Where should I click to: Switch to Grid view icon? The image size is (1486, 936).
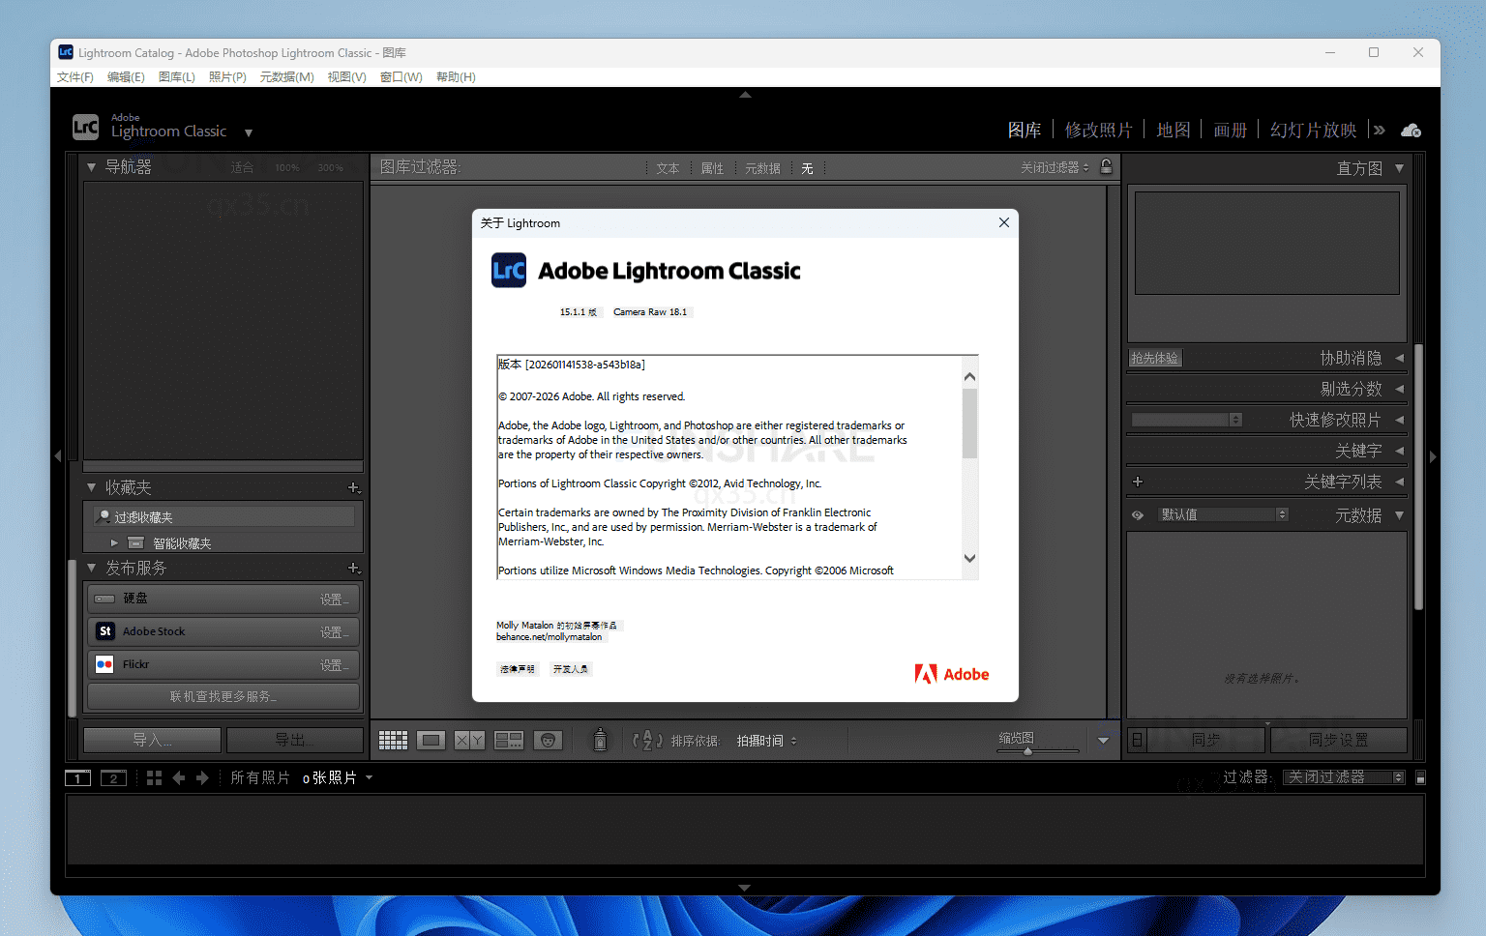pos(393,741)
